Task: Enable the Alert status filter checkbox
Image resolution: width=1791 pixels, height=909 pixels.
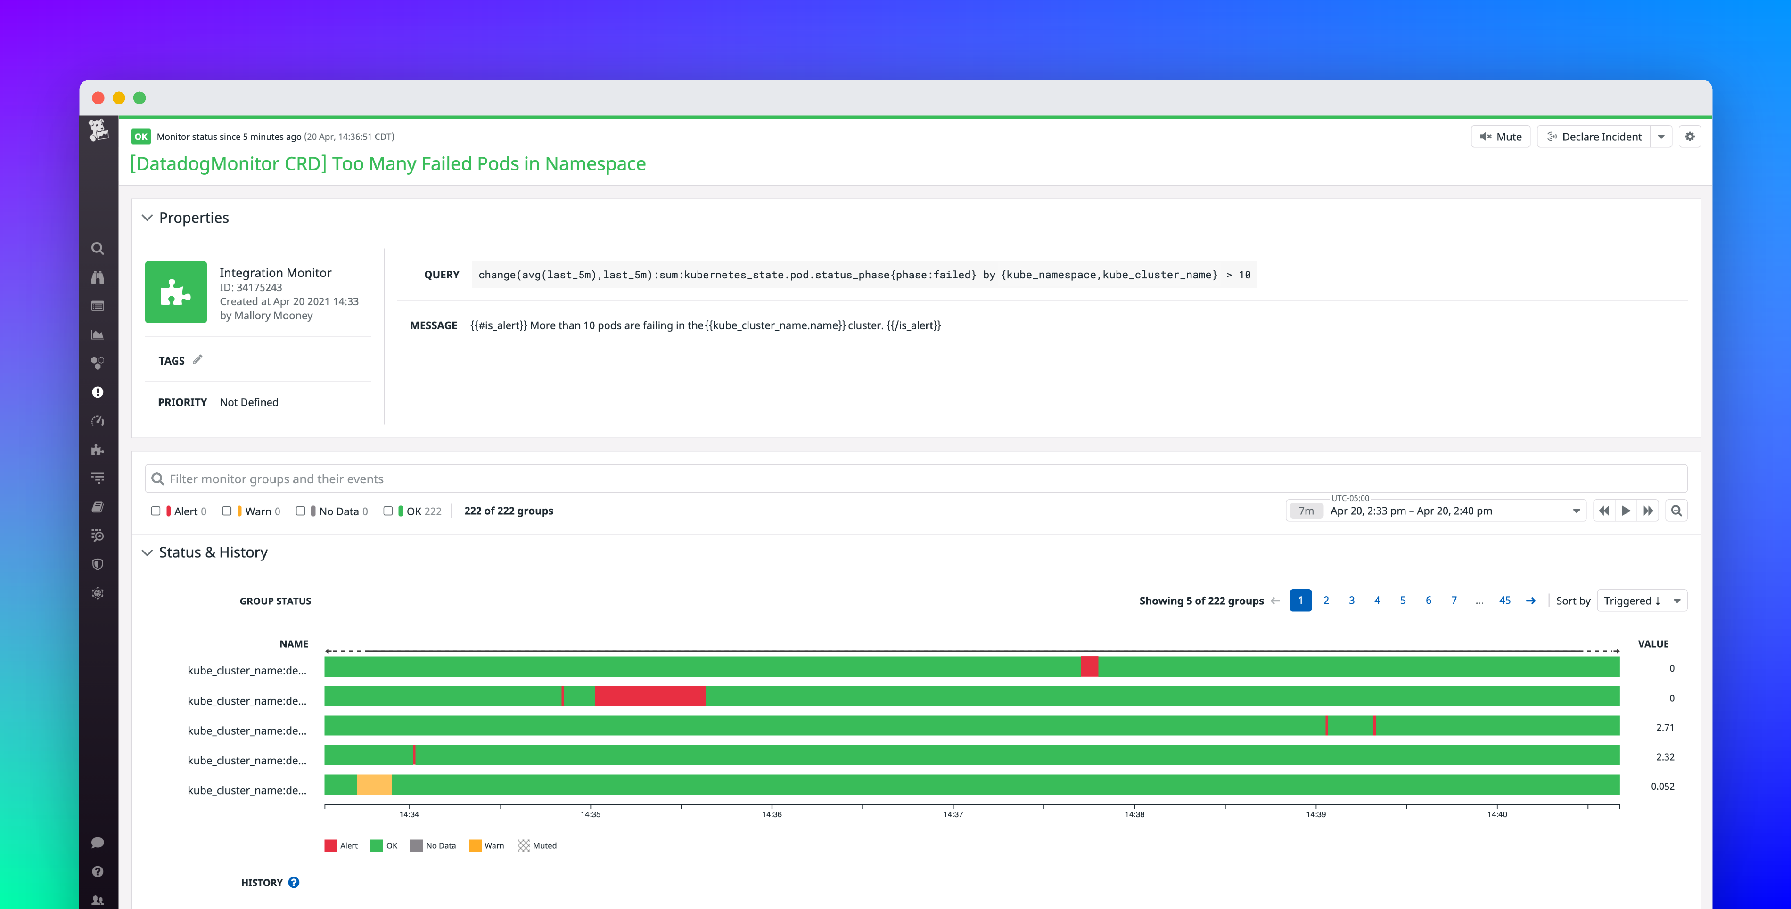Action: 156,511
